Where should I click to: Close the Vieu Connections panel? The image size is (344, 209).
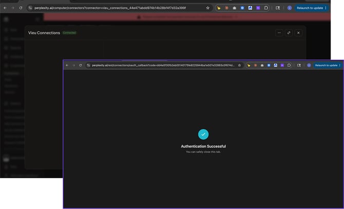[x=298, y=33]
